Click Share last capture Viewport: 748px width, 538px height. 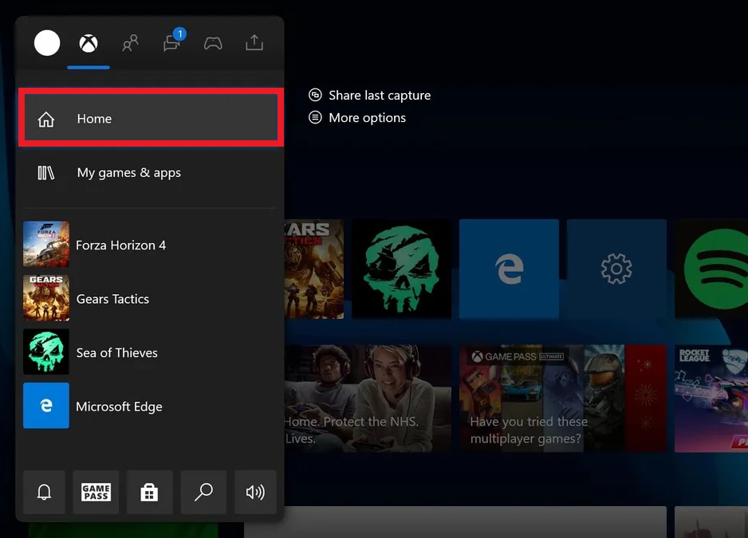pyautogui.click(x=380, y=96)
